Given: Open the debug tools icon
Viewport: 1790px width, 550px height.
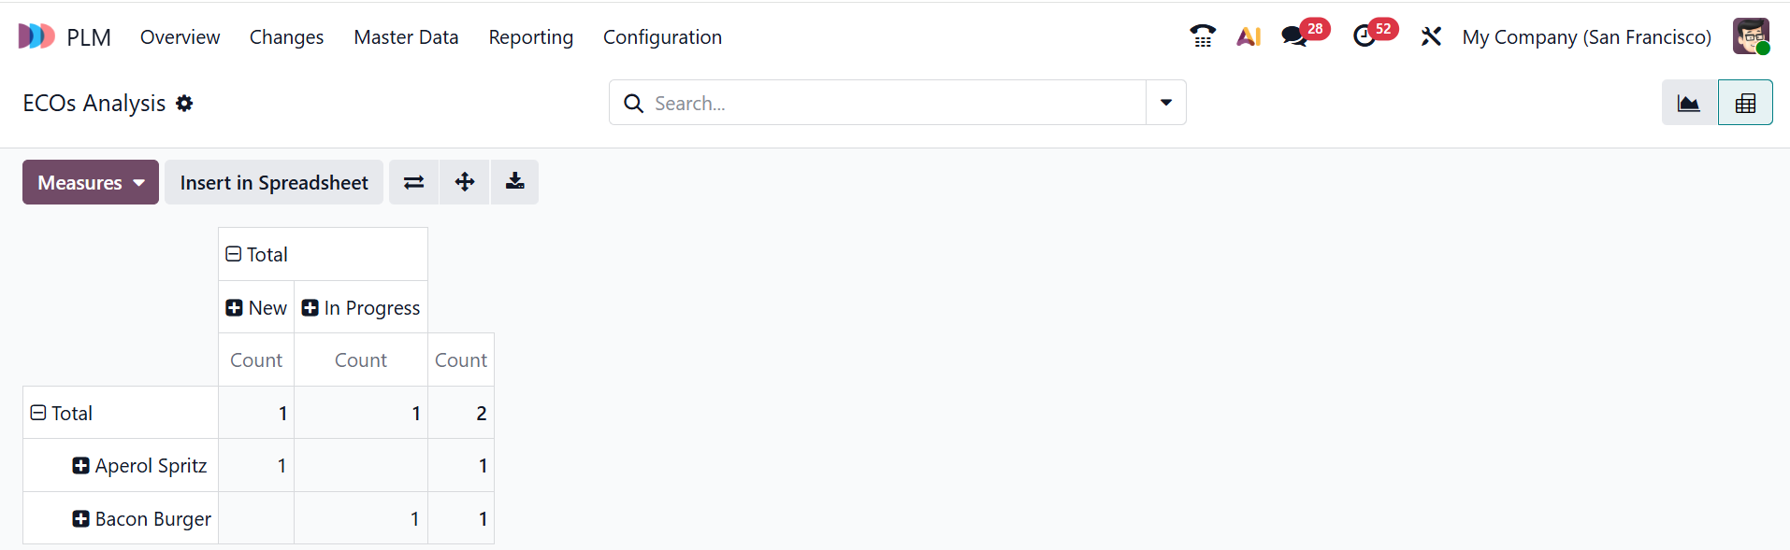Looking at the screenshot, I should tap(1431, 36).
